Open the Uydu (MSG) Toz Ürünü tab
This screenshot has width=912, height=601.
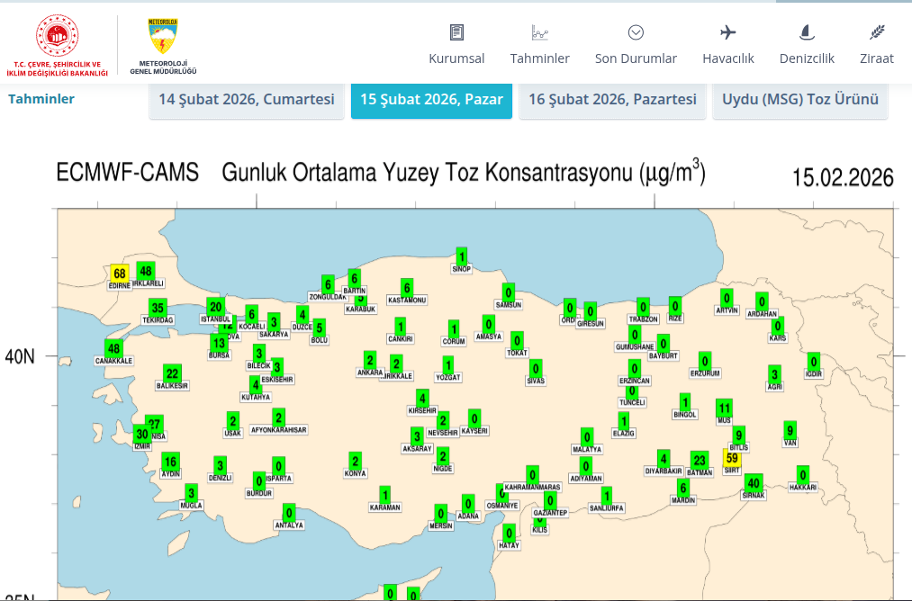(800, 100)
